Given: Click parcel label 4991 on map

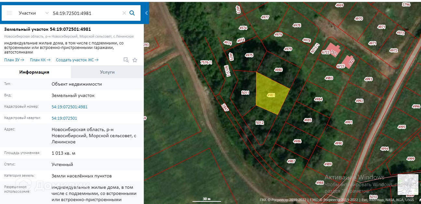Looking at the screenshot, I should click(349, 122).
